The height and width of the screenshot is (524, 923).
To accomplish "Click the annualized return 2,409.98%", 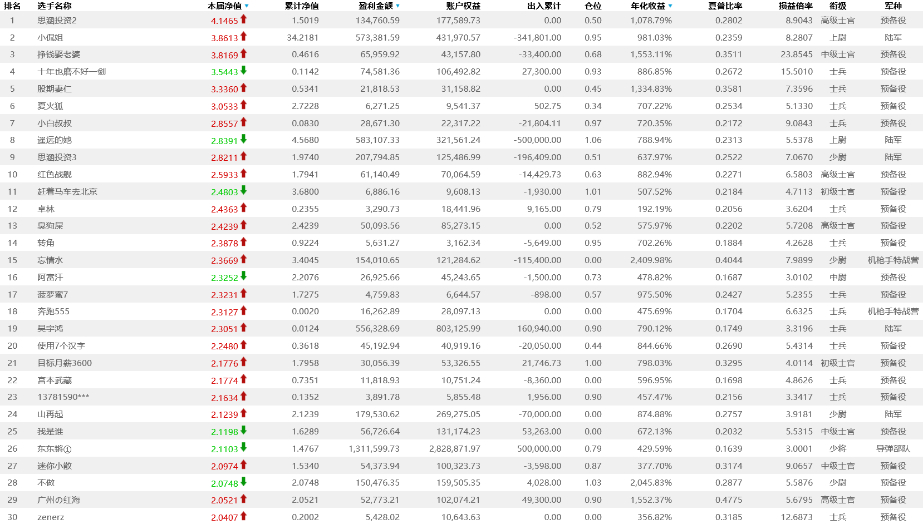I will [651, 260].
